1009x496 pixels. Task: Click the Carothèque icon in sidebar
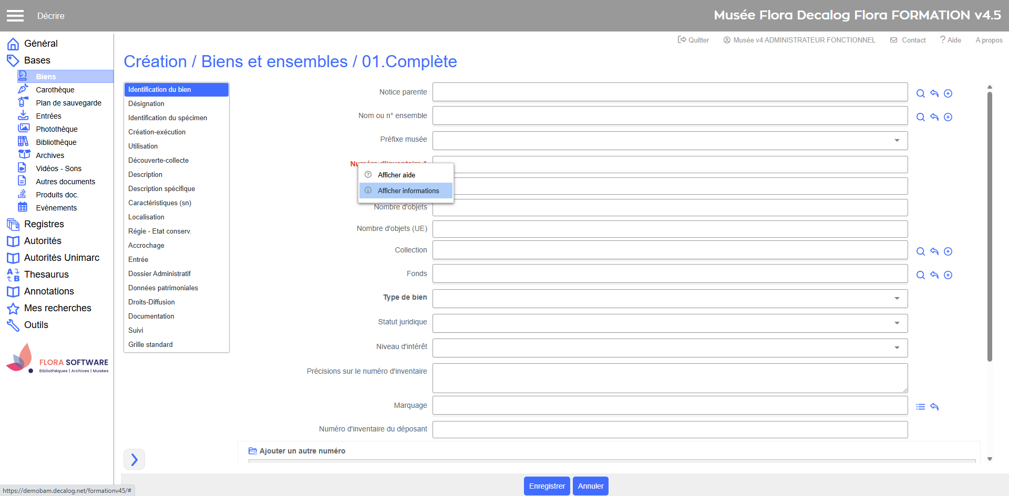click(23, 90)
